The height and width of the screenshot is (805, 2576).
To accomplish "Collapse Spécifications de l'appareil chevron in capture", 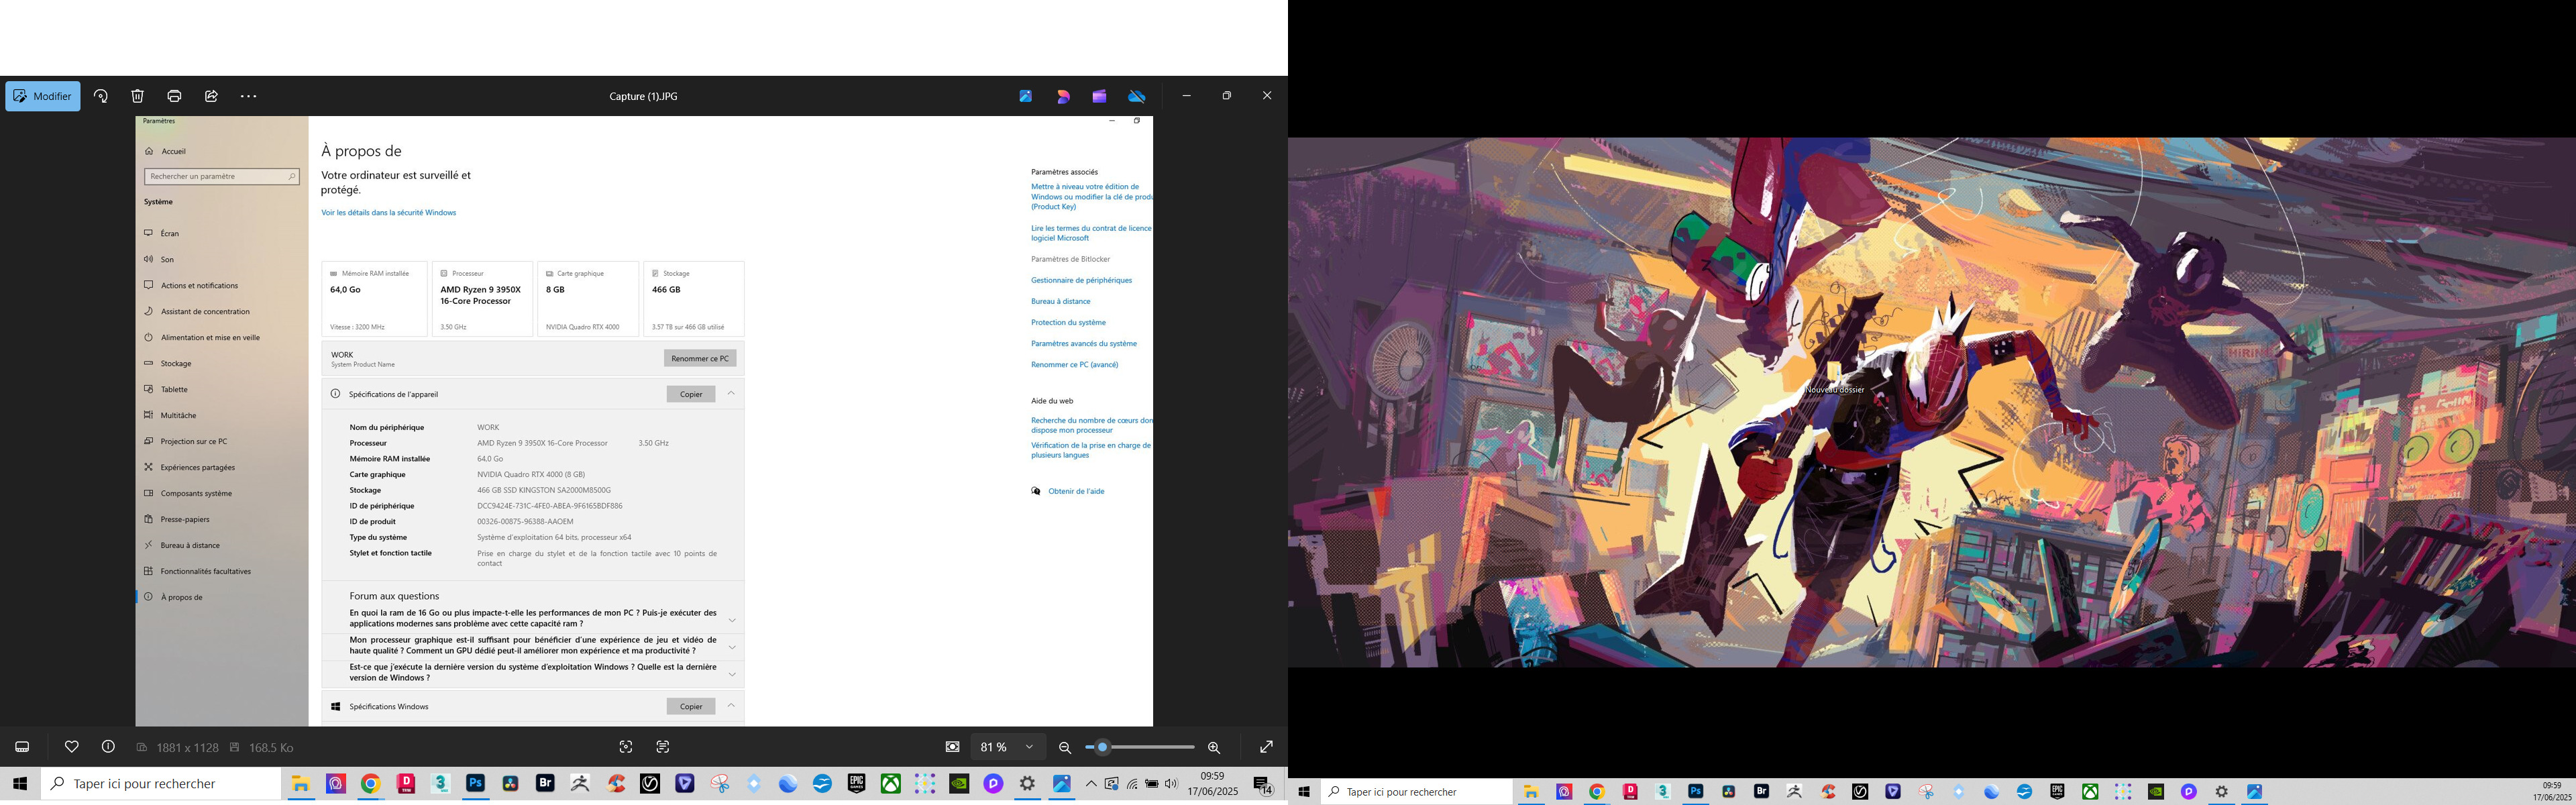I will tap(731, 393).
